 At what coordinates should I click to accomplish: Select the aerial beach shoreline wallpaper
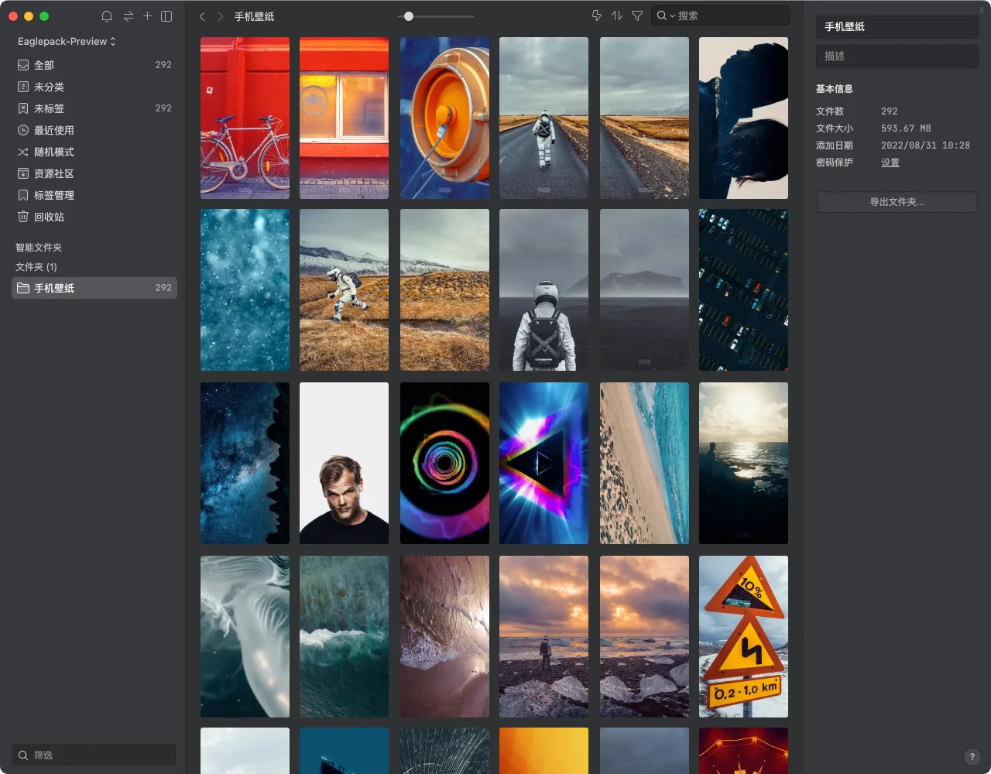coord(644,463)
